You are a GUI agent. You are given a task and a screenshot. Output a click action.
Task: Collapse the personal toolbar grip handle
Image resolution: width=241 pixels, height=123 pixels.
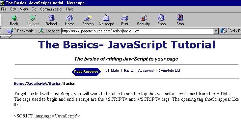pyautogui.click(x=6, y=37)
